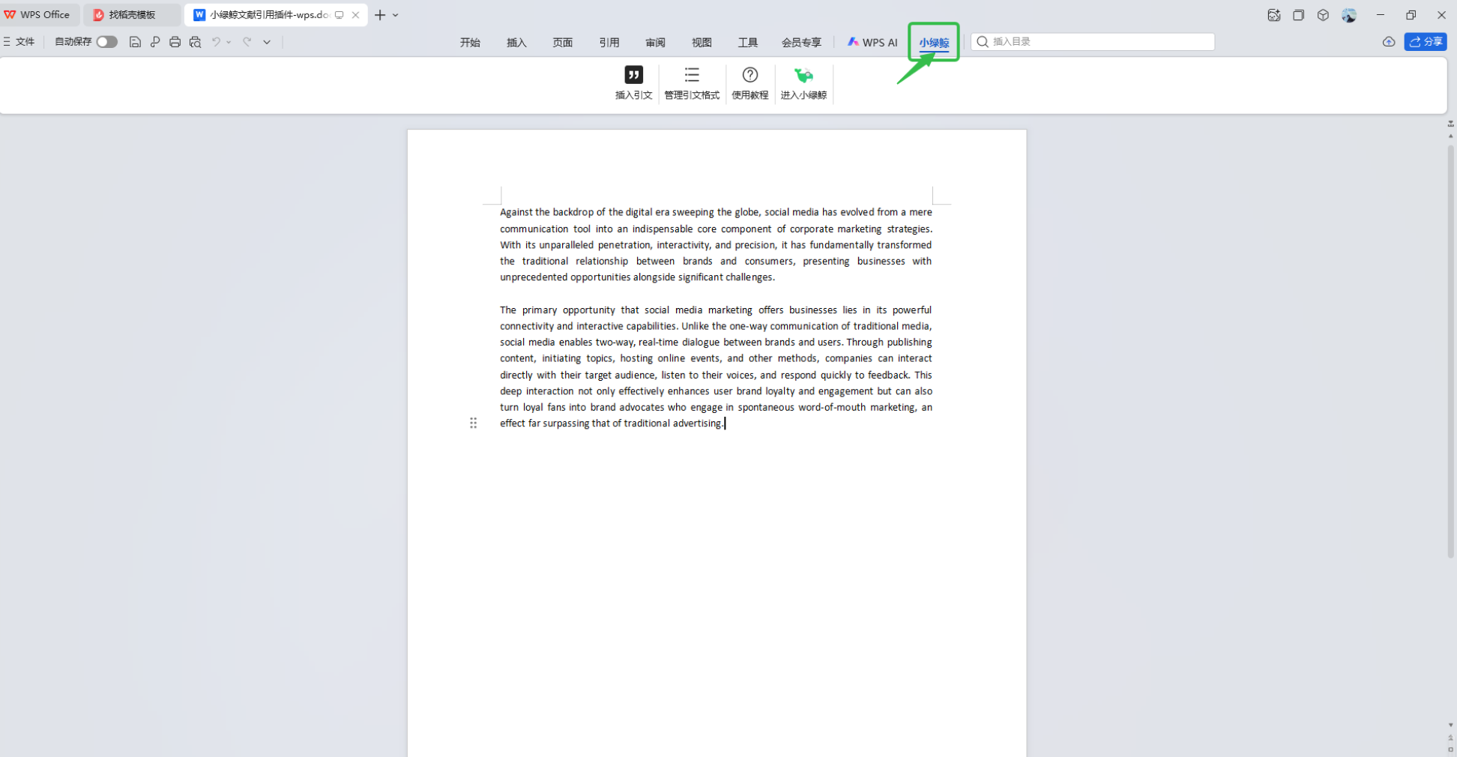Image resolution: width=1457 pixels, height=757 pixels.
Task: Click the cloud upload icon beside 分享
Action: [x=1388, y=42]
